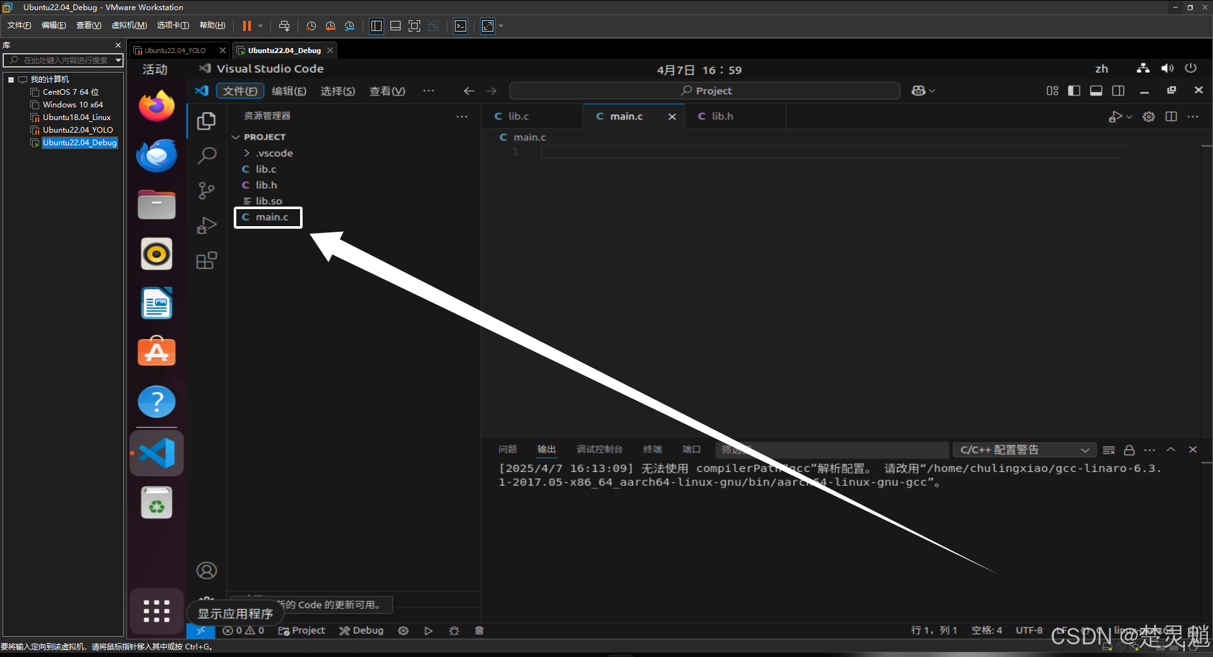
Task: Click the Show Applications grid button
Action: (157, 611)
